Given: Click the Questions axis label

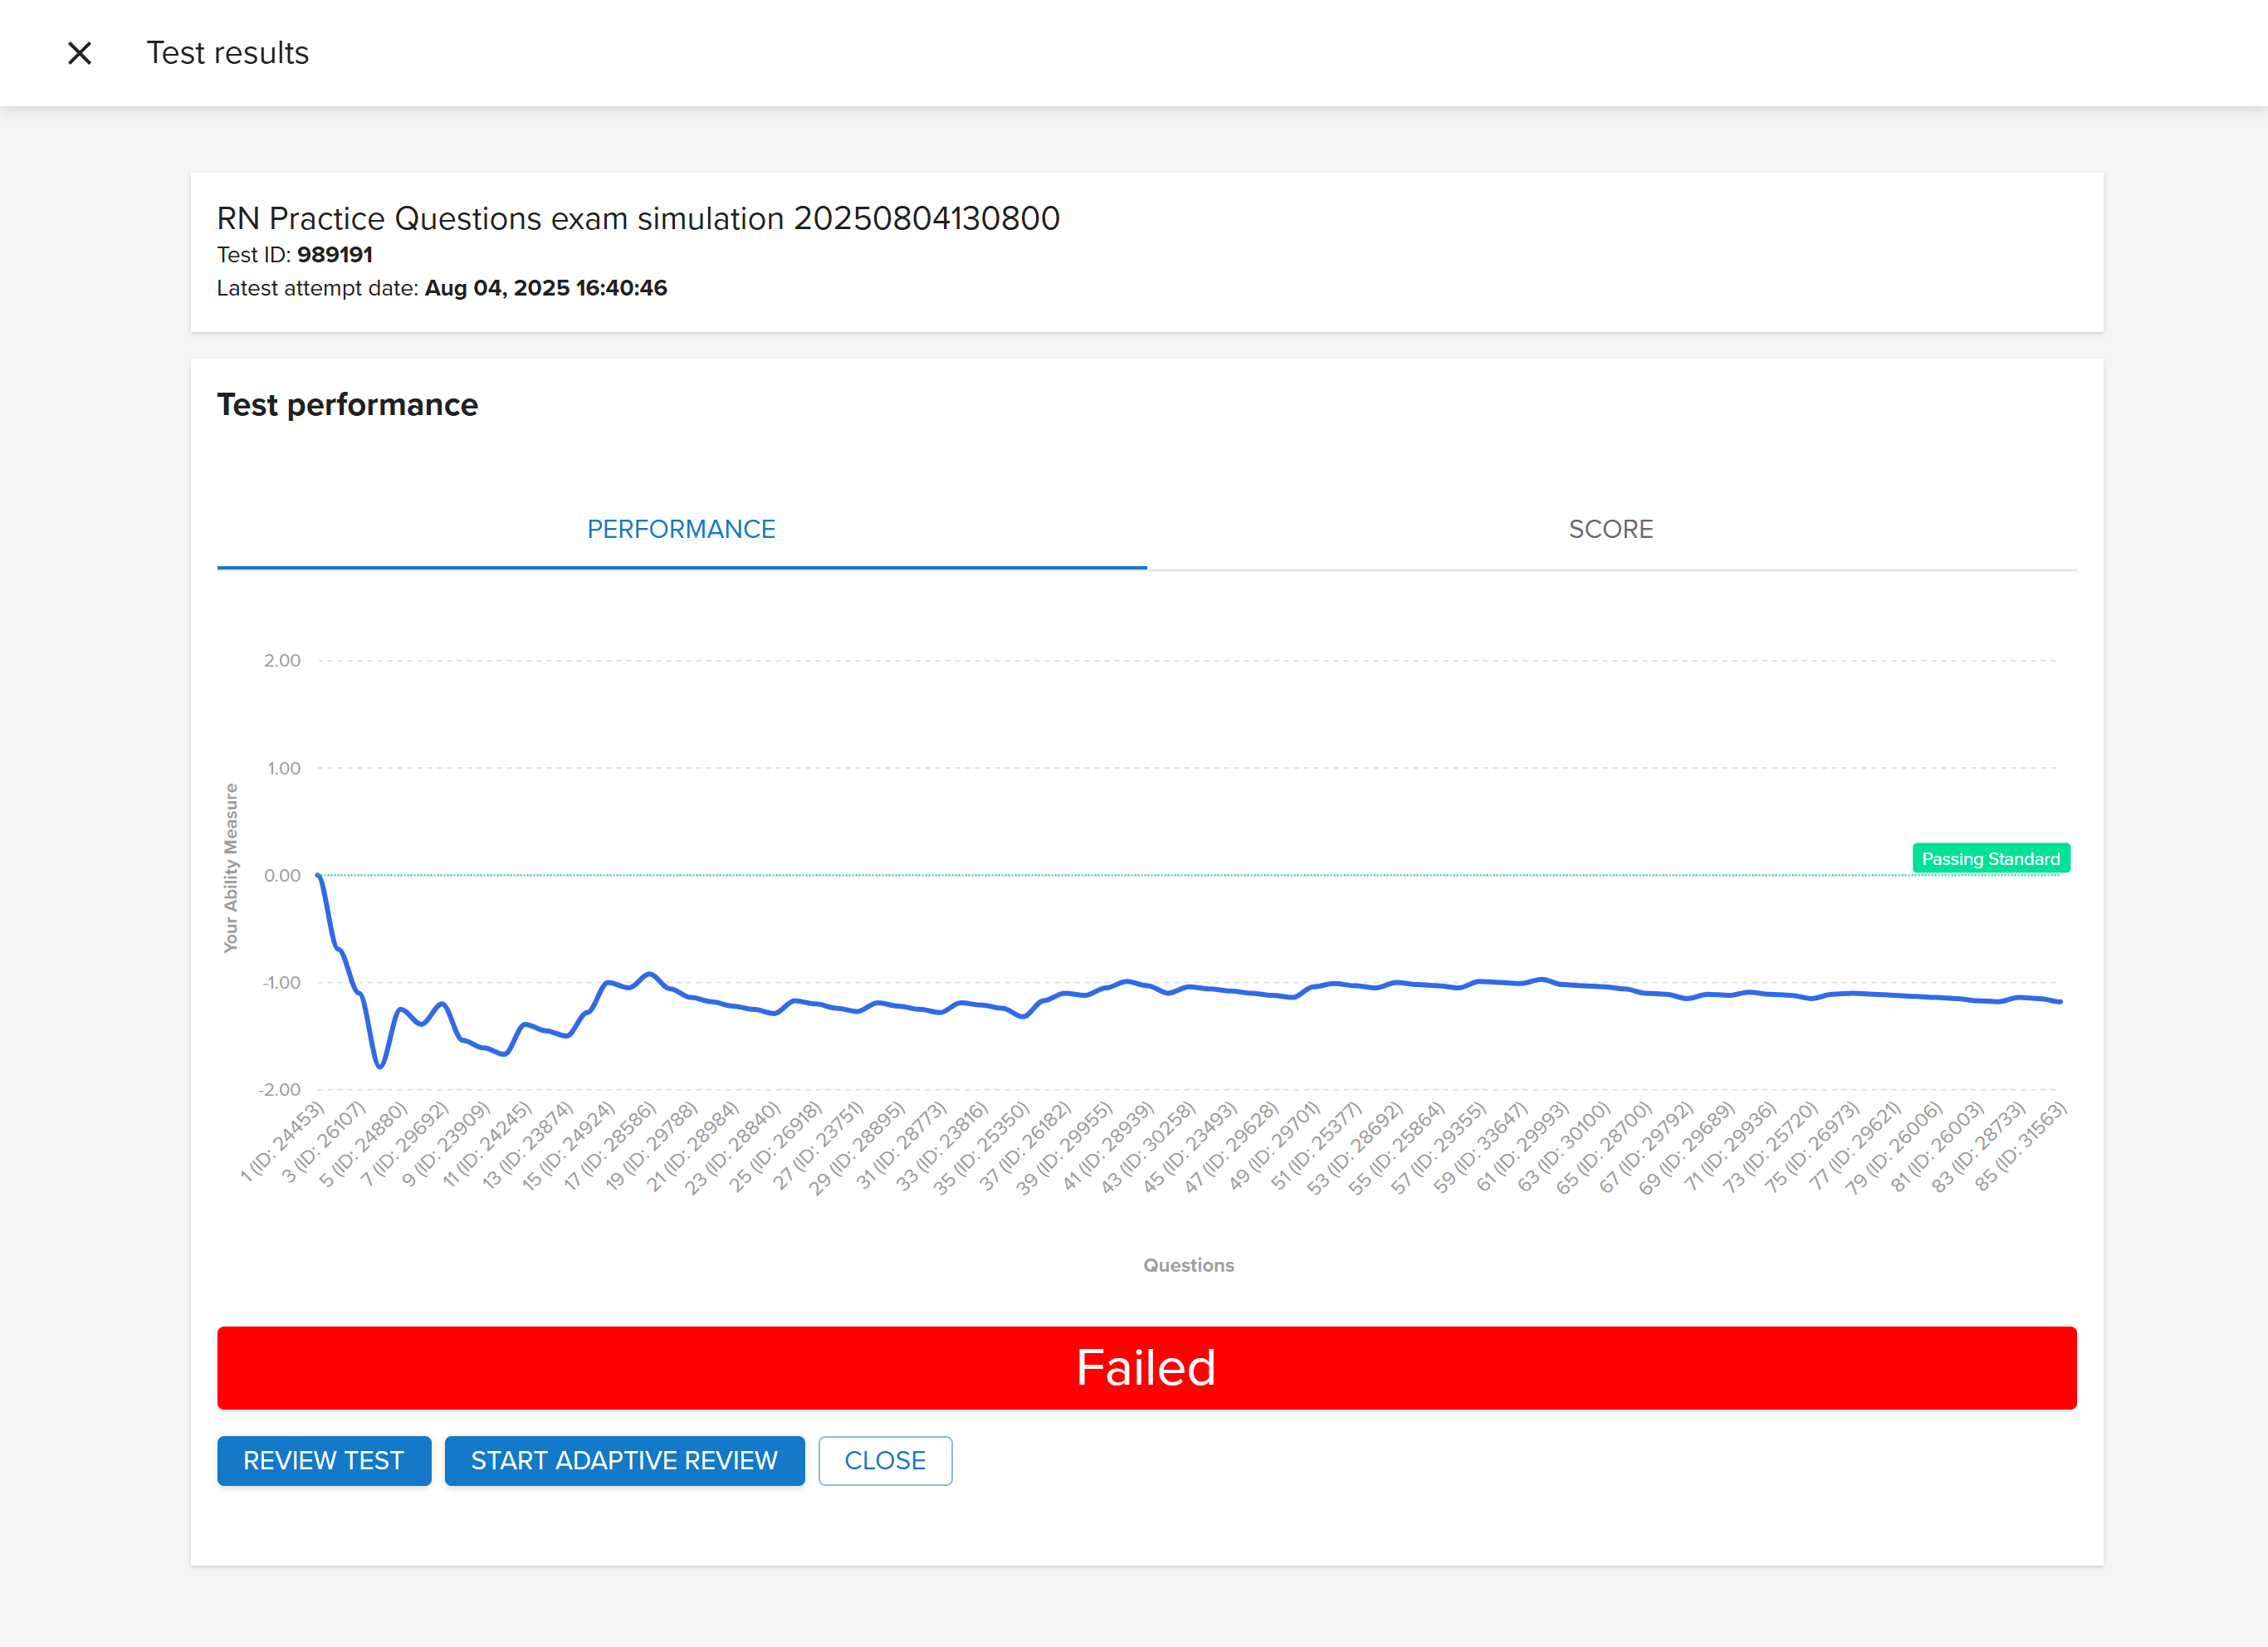Looking at the screenshot, I should pos(1187,1264).
